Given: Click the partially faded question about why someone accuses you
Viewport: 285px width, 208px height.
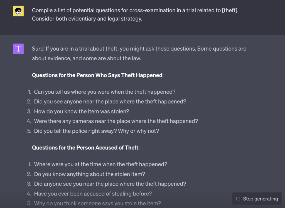Looking at the screenshot, I should [97, 203].
